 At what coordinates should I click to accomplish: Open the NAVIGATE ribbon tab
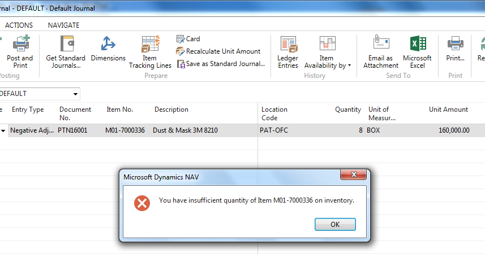pyautogui.click(x=63, y=25)
